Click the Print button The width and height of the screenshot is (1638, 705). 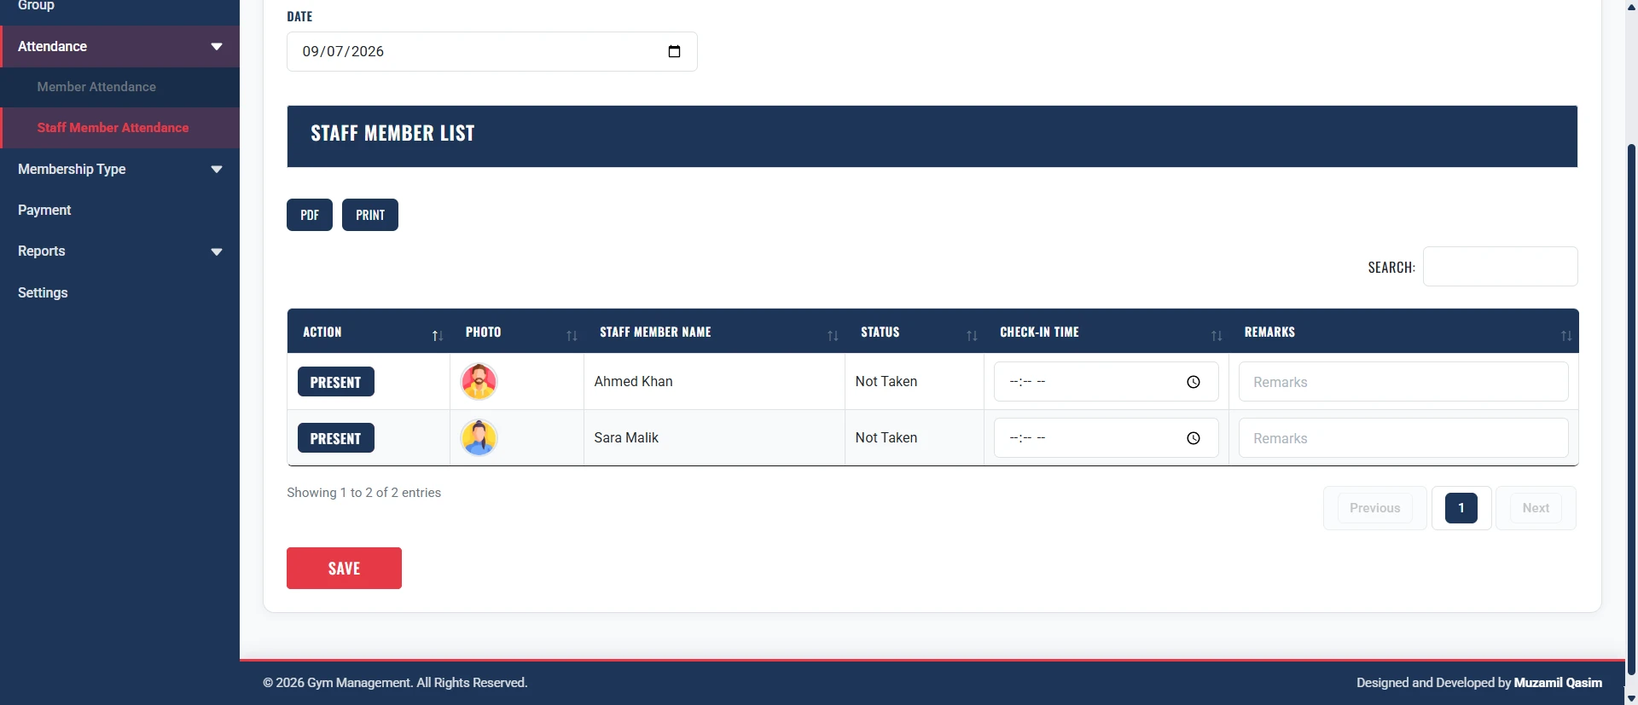[x=370, y=215]
